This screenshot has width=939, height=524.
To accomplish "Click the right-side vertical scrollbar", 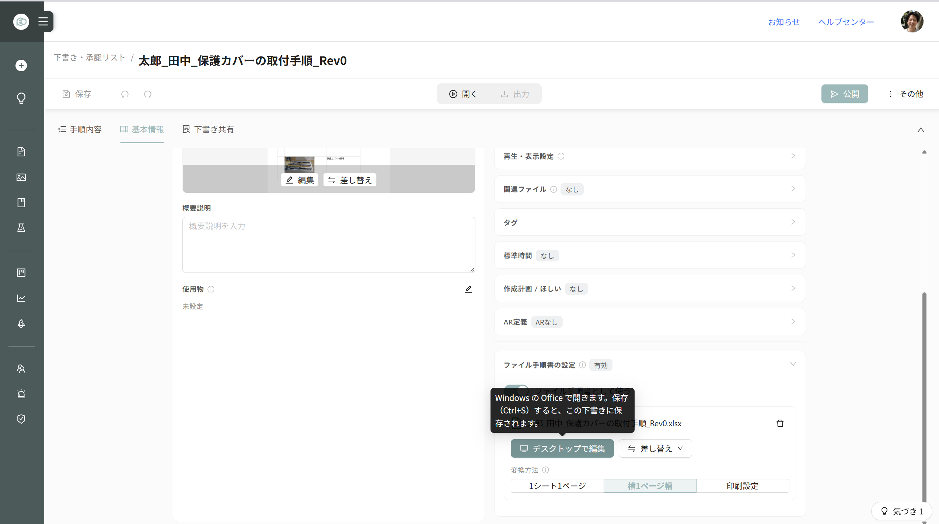I will (924, 398).
